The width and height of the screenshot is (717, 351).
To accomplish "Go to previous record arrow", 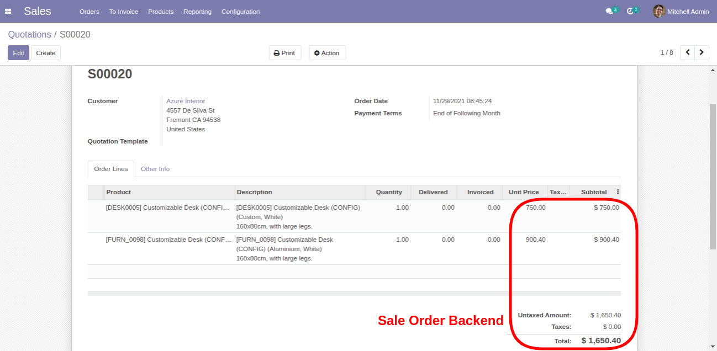I will [687, 52].
